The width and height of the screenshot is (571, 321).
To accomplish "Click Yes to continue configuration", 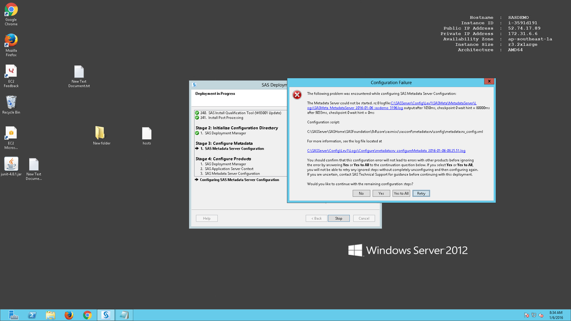I will click(x=381, y=193).
